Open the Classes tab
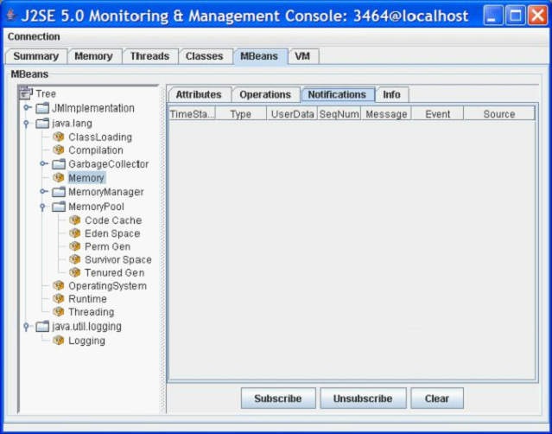Viewport: 552px width, 434px height. point(205,56)
